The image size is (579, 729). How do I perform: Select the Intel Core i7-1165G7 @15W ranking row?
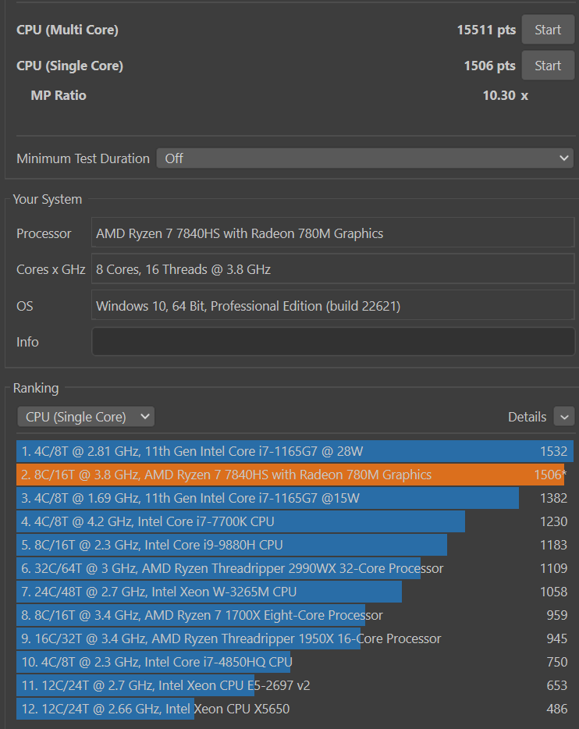(x=295, y=499)
